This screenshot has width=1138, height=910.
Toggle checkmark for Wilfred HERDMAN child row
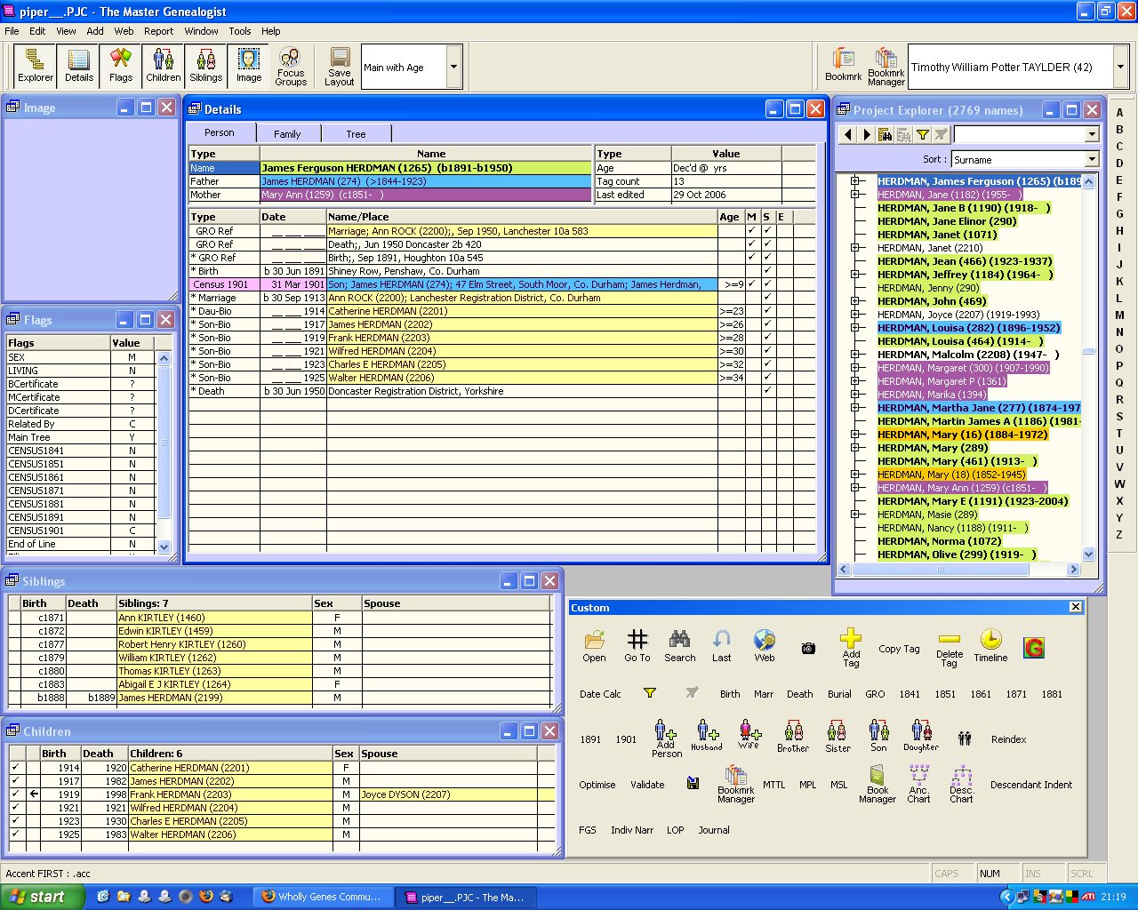15,808
